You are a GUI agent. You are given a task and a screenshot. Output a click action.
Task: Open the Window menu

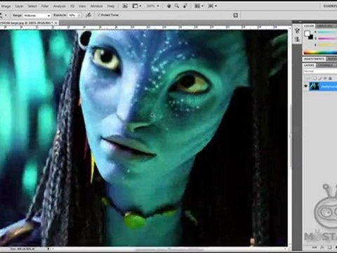pos(96,6)
